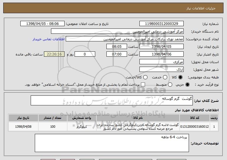Click the ایجاد کننده درخواست field
Screen dimensions: 227x160
[125, 39]
